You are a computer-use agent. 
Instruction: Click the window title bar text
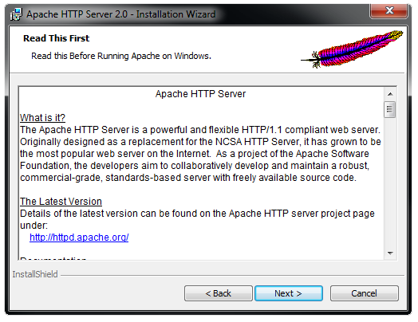click(x=121, y=14)
